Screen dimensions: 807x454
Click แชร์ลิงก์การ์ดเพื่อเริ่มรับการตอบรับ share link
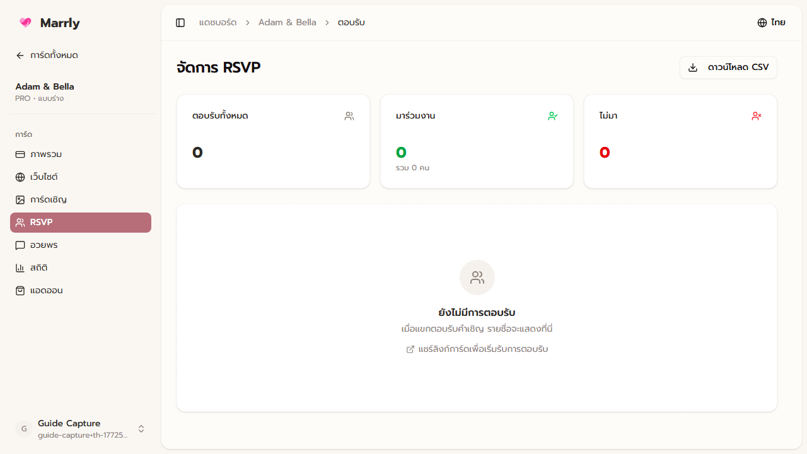pyautogui.click(x=477, y=349)
